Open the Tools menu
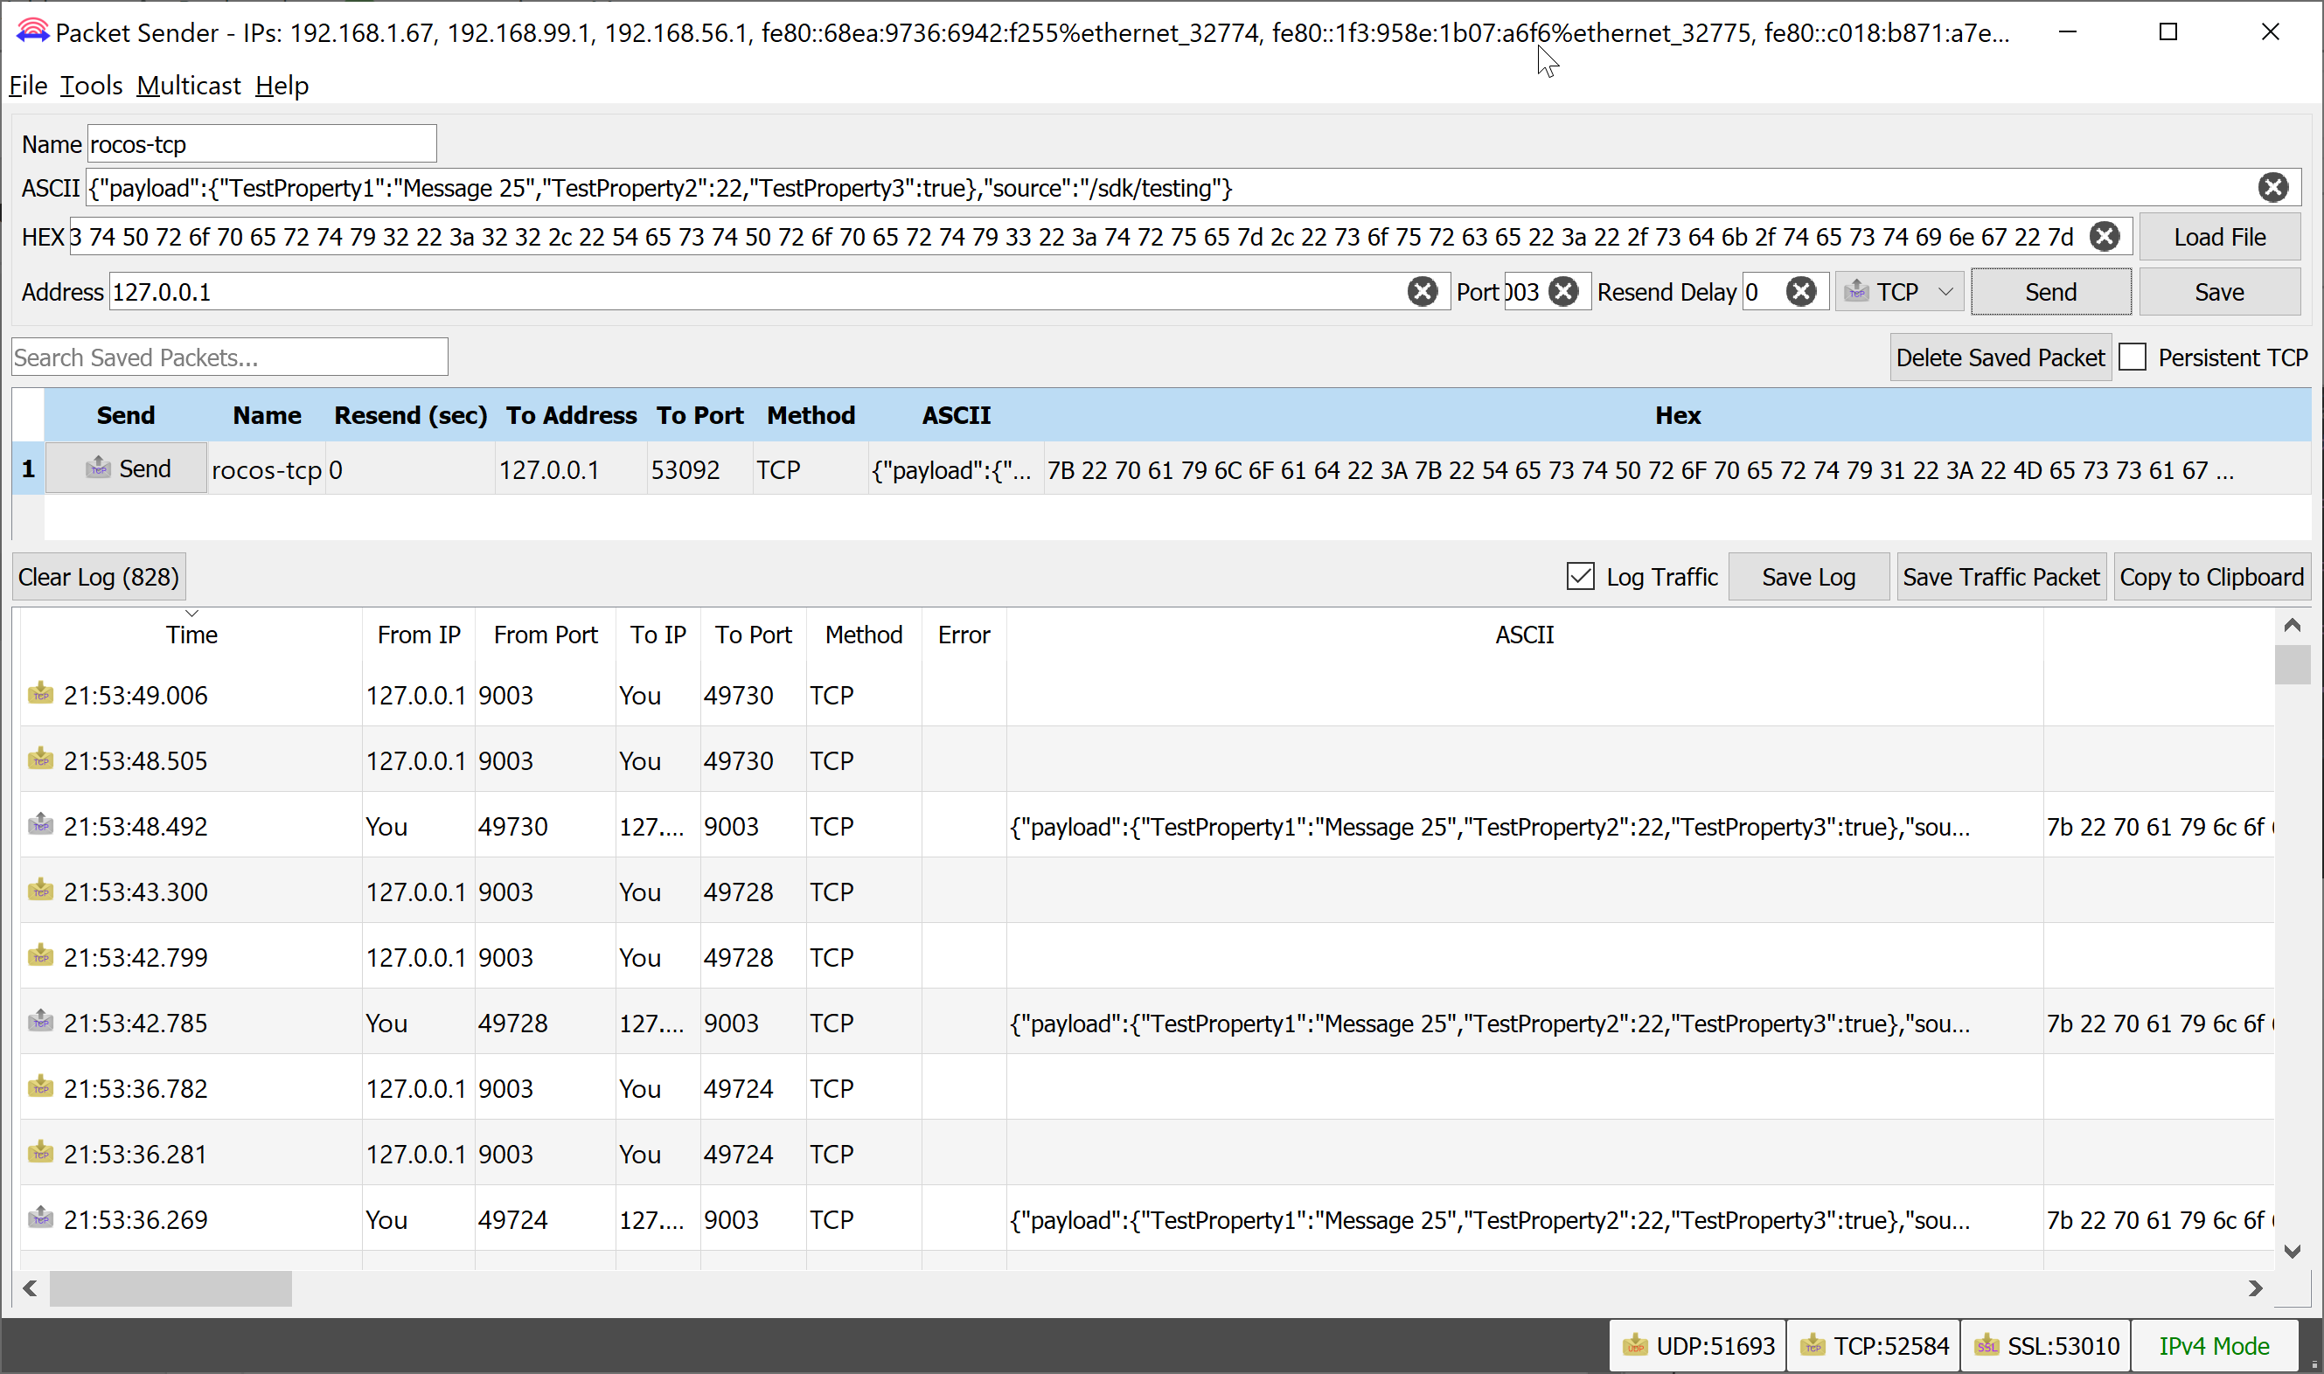 (91, 85)
